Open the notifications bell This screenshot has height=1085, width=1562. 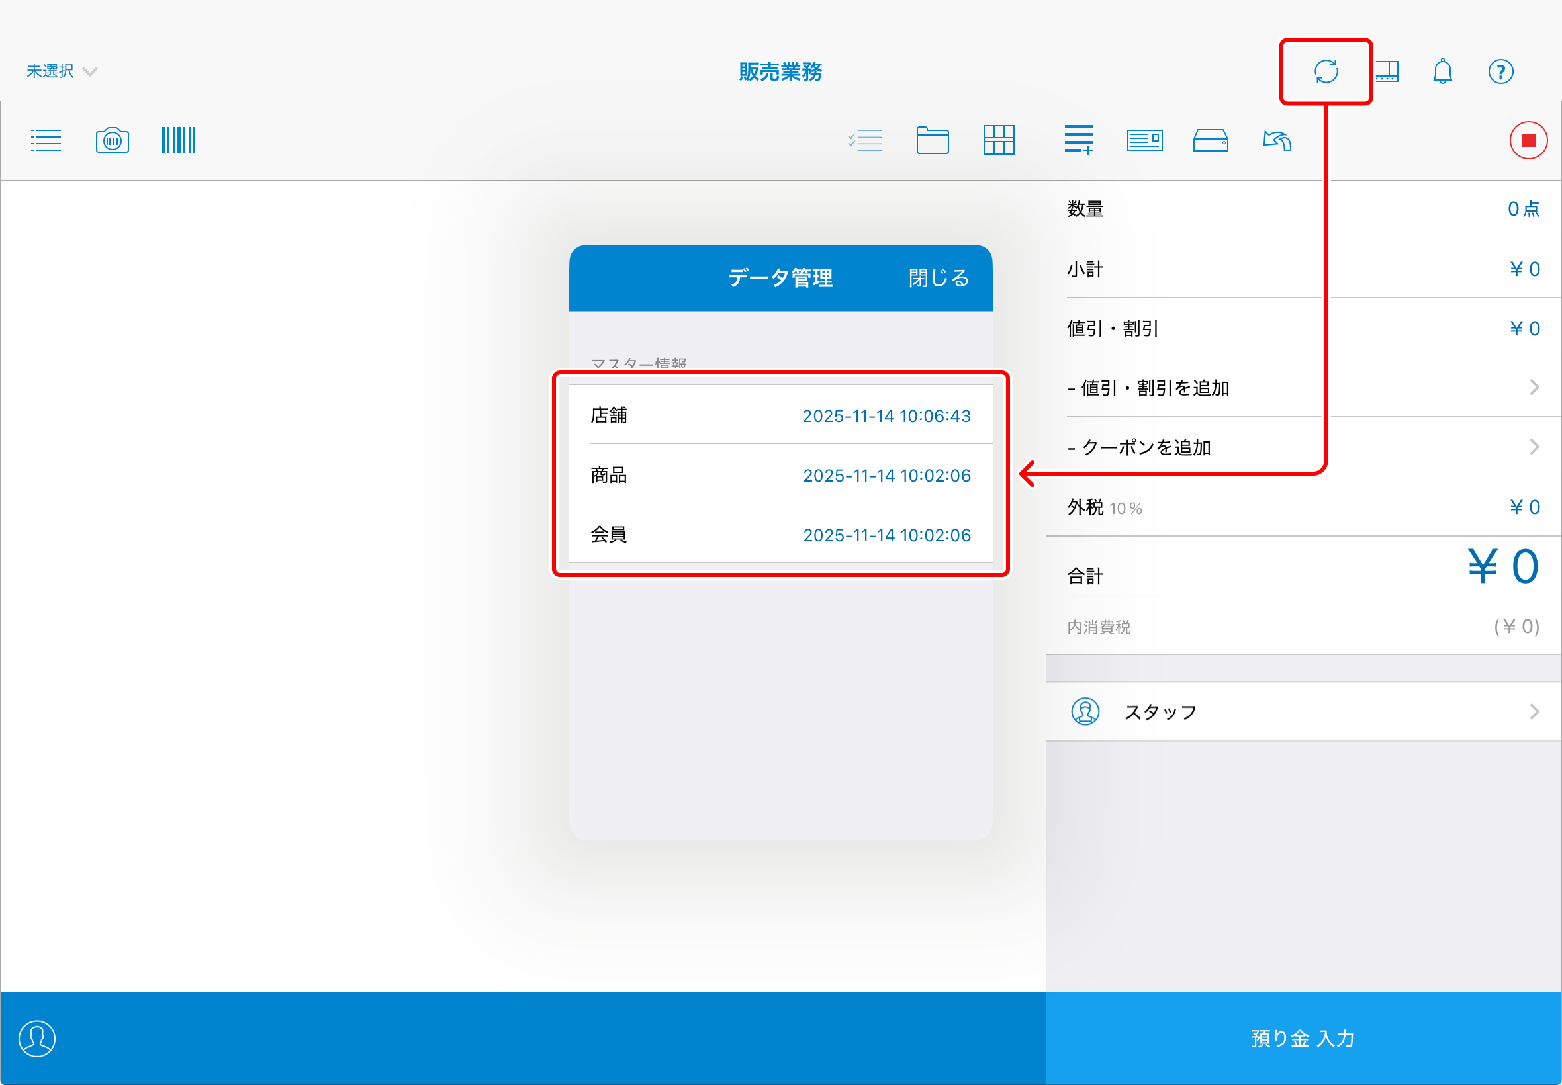tap(1442, 71)
